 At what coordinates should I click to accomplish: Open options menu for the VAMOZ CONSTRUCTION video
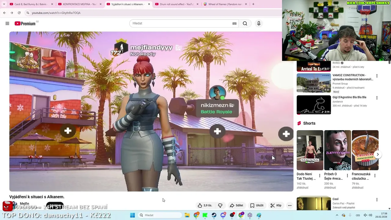point(377,76)
